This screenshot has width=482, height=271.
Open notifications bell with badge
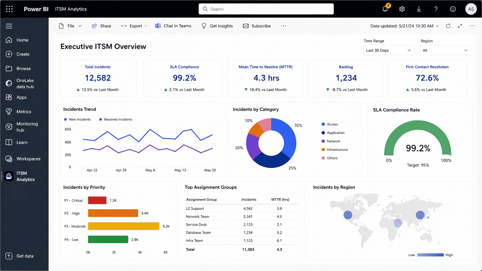tap(385, 8)
